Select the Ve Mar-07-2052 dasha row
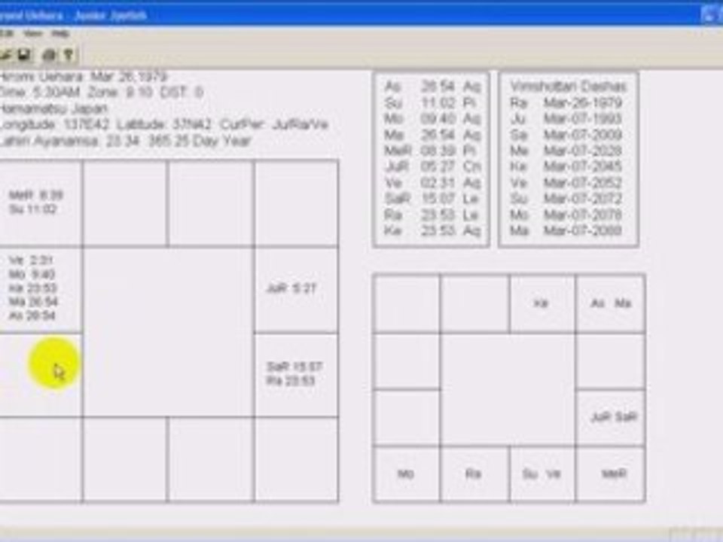 (566, 182)
